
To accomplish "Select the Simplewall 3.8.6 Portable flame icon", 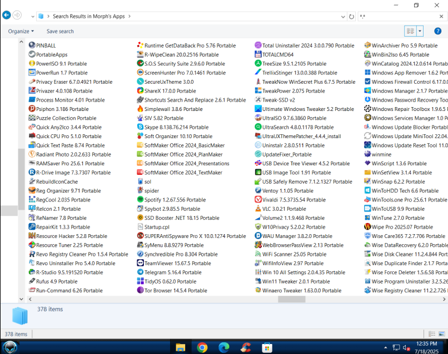I will tap(140, 109).
